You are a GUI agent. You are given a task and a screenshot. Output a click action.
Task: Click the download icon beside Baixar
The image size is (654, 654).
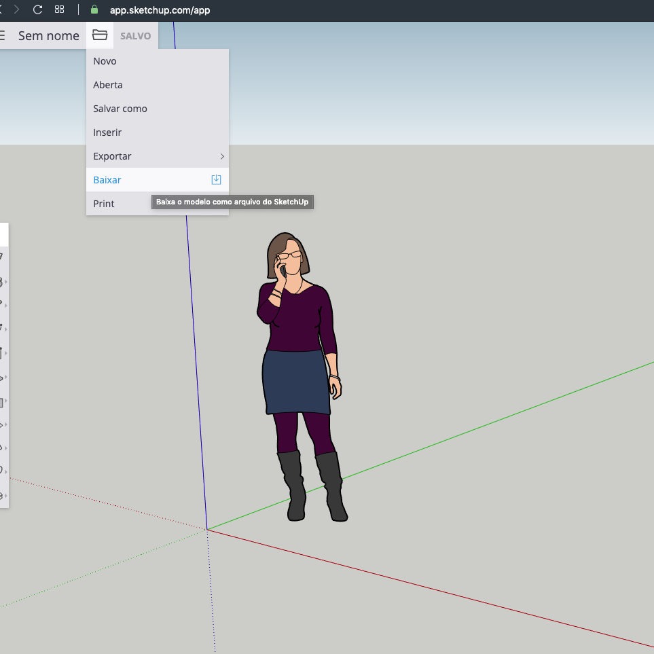[216, 180]
